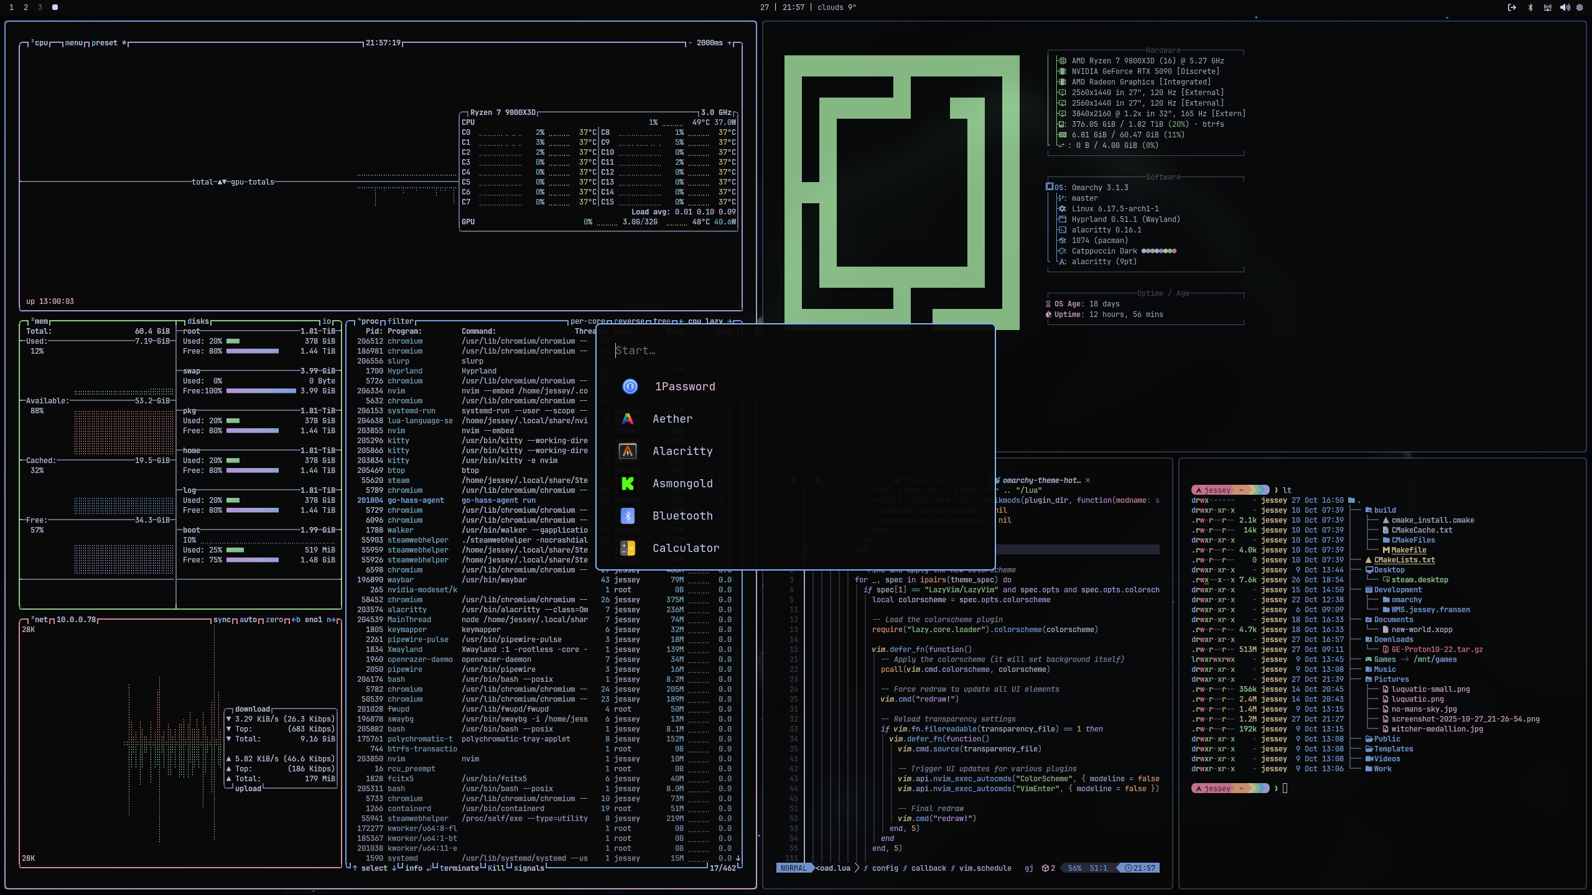Viewport: 1592px width, 895px height.
Task: Open the btop preset selector
Action: (105, 43)
